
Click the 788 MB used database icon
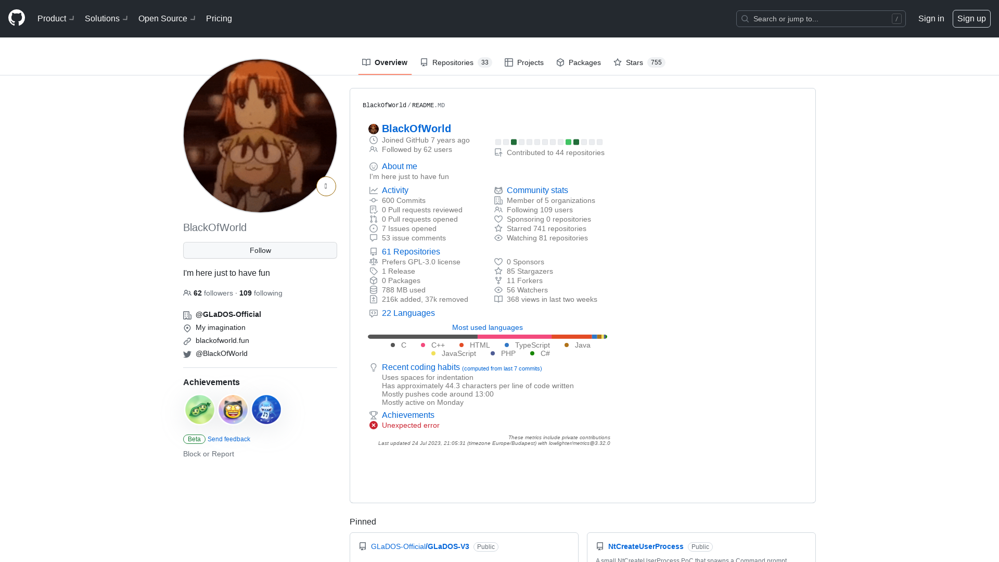(x=374, y=290)
